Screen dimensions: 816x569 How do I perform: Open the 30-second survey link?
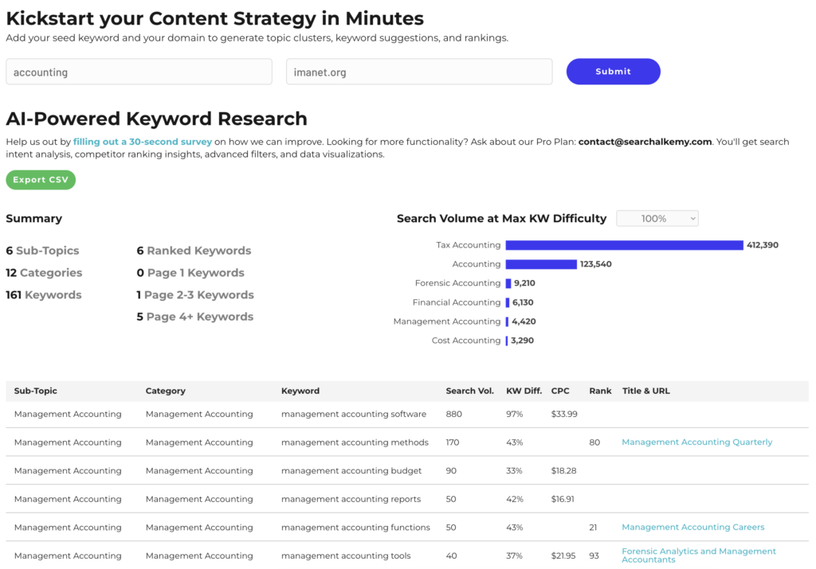[x=143, y=142]
